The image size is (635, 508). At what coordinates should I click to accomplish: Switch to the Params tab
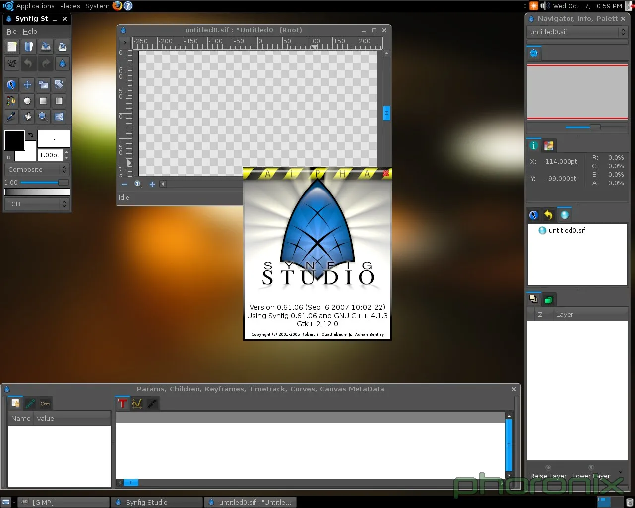15,403
